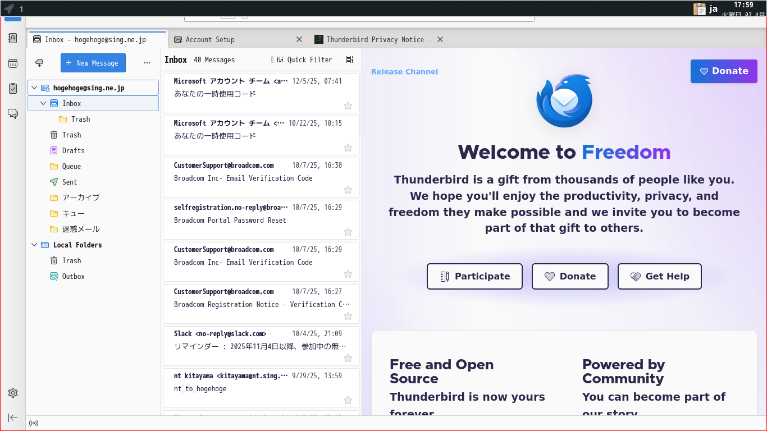
Task: Star the nt_to_hogehoge message
Action: pos(348,400)
